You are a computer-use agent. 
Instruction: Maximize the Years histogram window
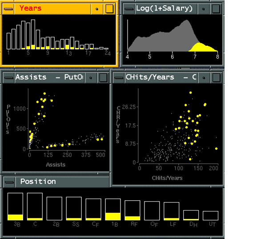[109, 8]
